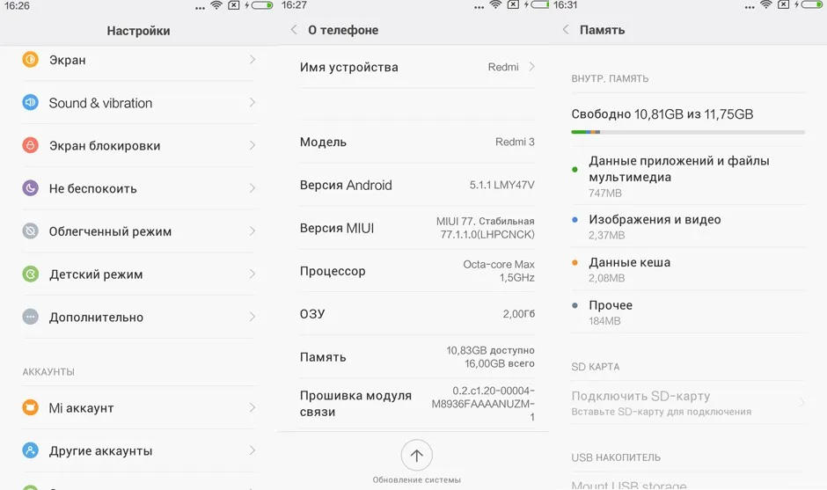Screen dimensions: 827x490
Task: Tap Wi-Fi status icon on Настройки screen
Action: (x=216, y=5)
